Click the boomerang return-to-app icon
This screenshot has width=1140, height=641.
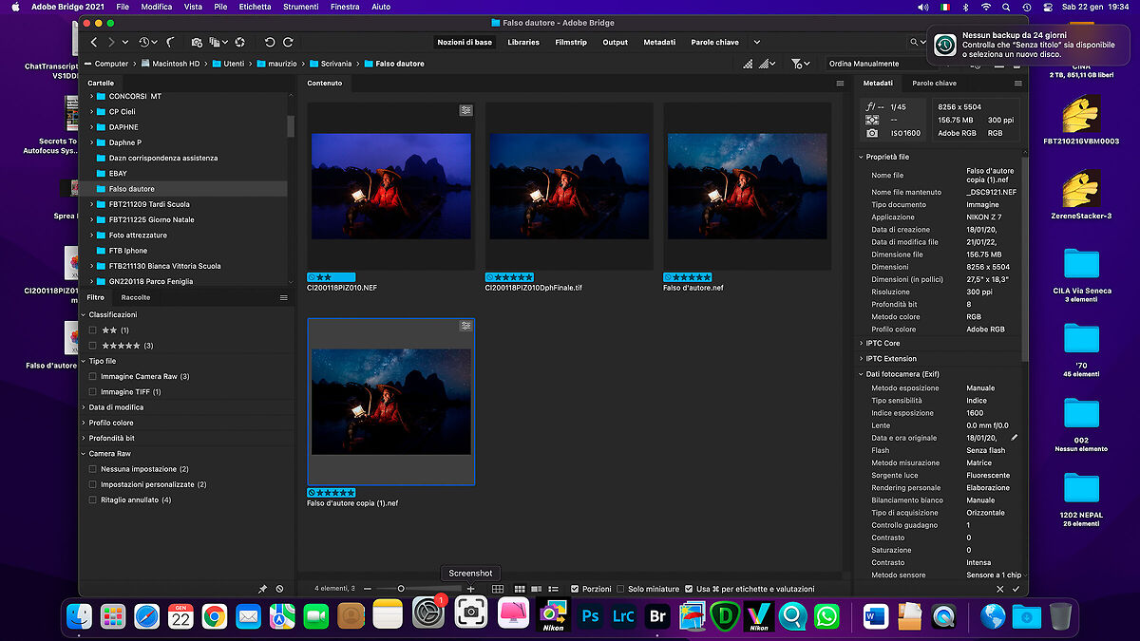(170, 43)
